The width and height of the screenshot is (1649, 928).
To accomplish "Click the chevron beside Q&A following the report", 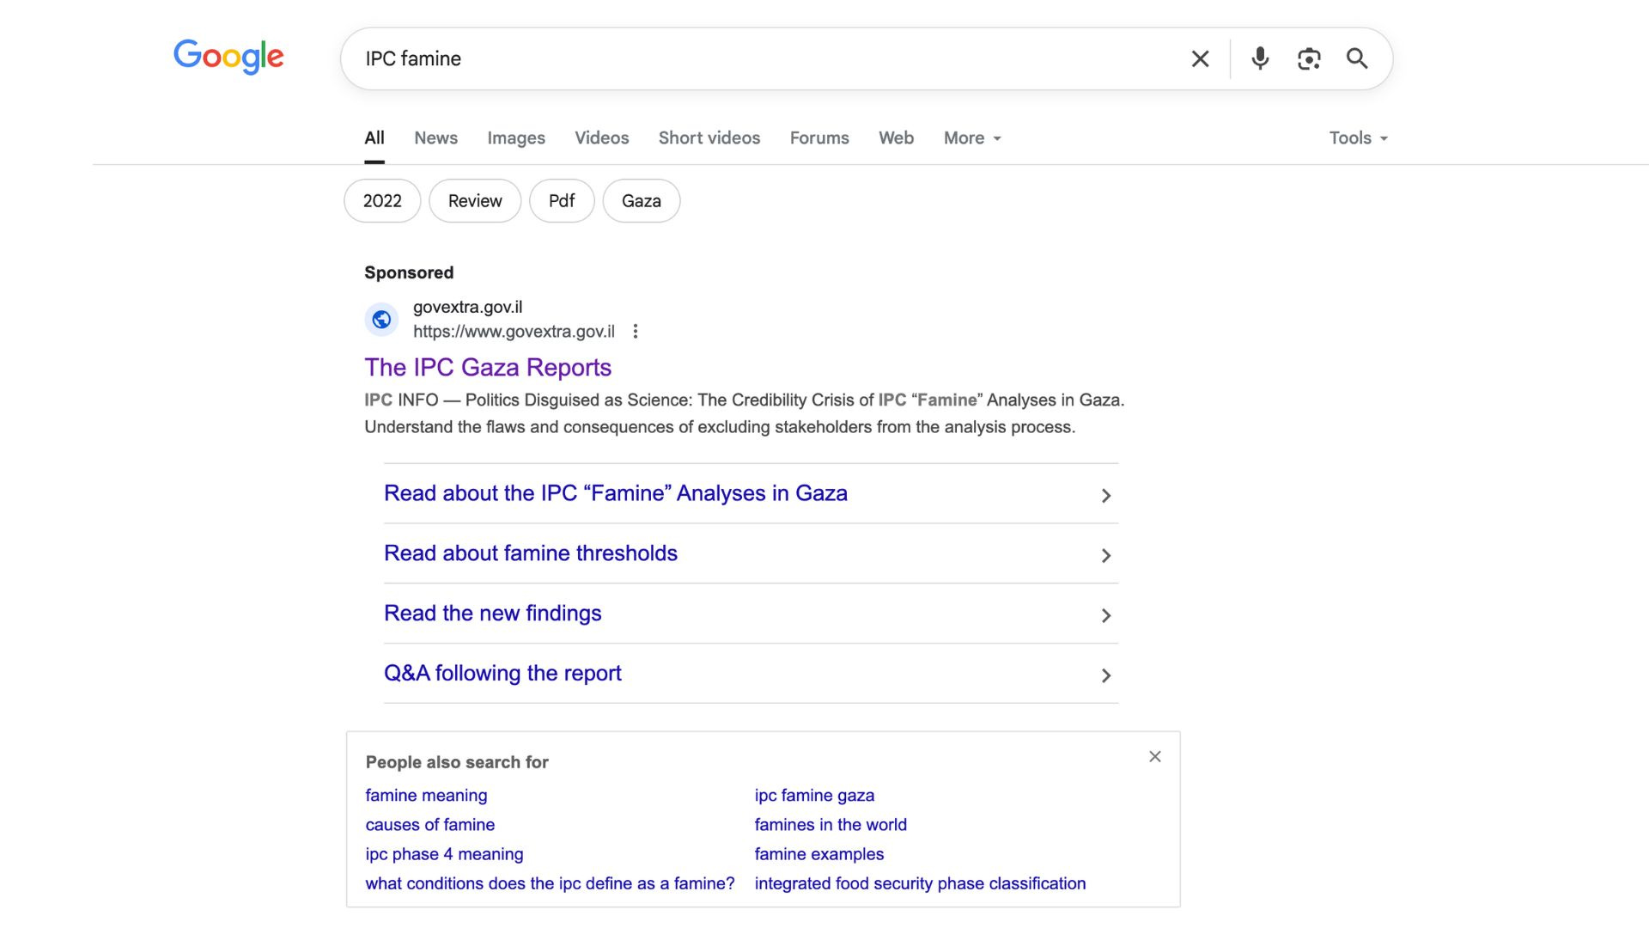I will click(x=1106, y=676).
